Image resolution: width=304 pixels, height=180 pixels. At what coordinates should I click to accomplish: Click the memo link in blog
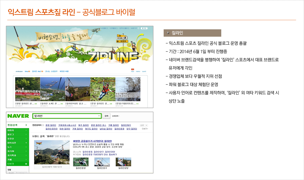138,72
